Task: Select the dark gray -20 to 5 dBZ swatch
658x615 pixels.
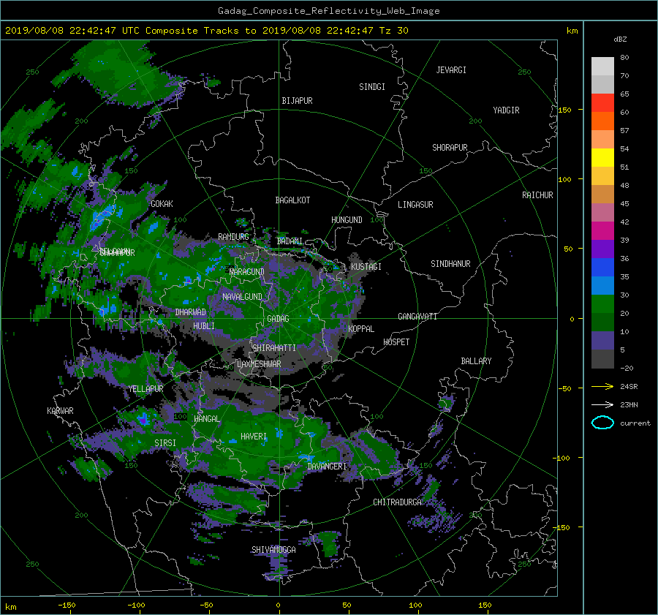Action: [602, 359]
